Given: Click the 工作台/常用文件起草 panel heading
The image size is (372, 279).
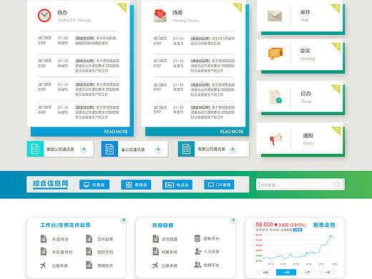Looking at the screenshot, I should 65,225.
